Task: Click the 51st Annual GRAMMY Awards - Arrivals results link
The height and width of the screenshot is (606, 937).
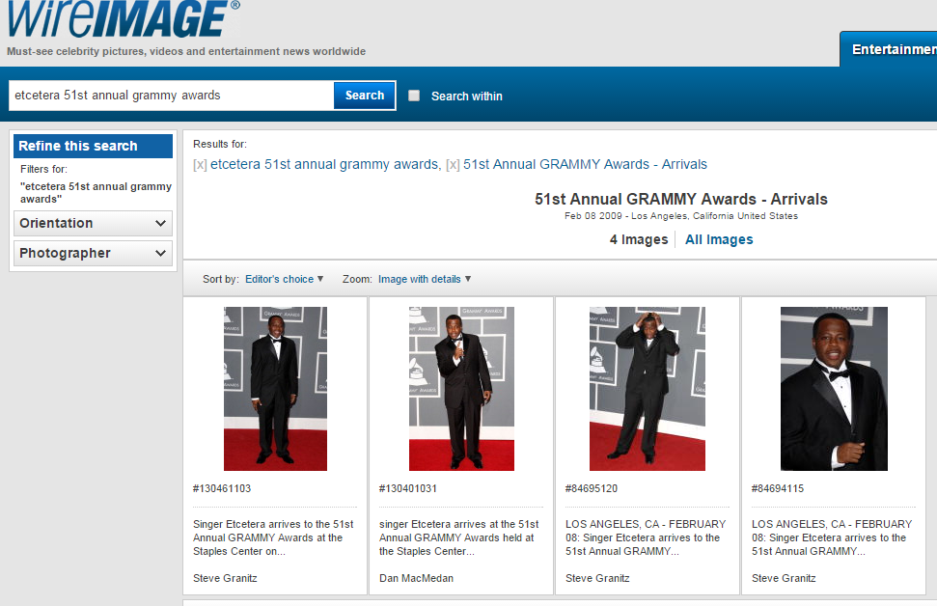Action: tap(585, 164)
